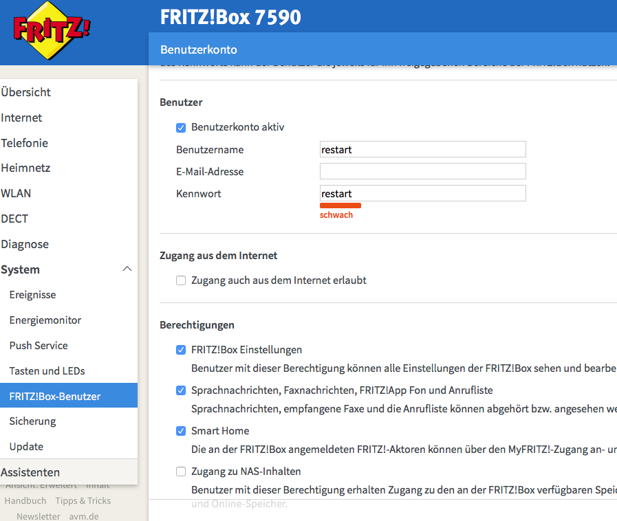Open the Übersicht menu item
Viewport: 617px width, 521px height.
click(x=26, y=92)
